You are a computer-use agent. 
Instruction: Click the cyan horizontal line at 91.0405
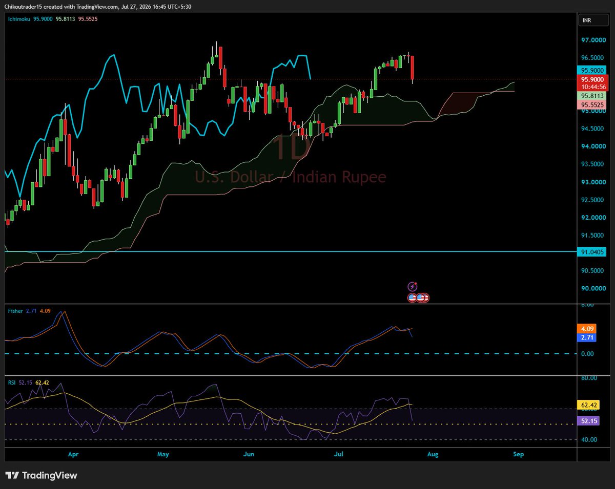[290, 251]
